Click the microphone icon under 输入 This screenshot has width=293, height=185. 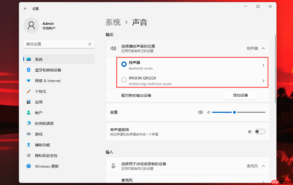click(113, 166)
